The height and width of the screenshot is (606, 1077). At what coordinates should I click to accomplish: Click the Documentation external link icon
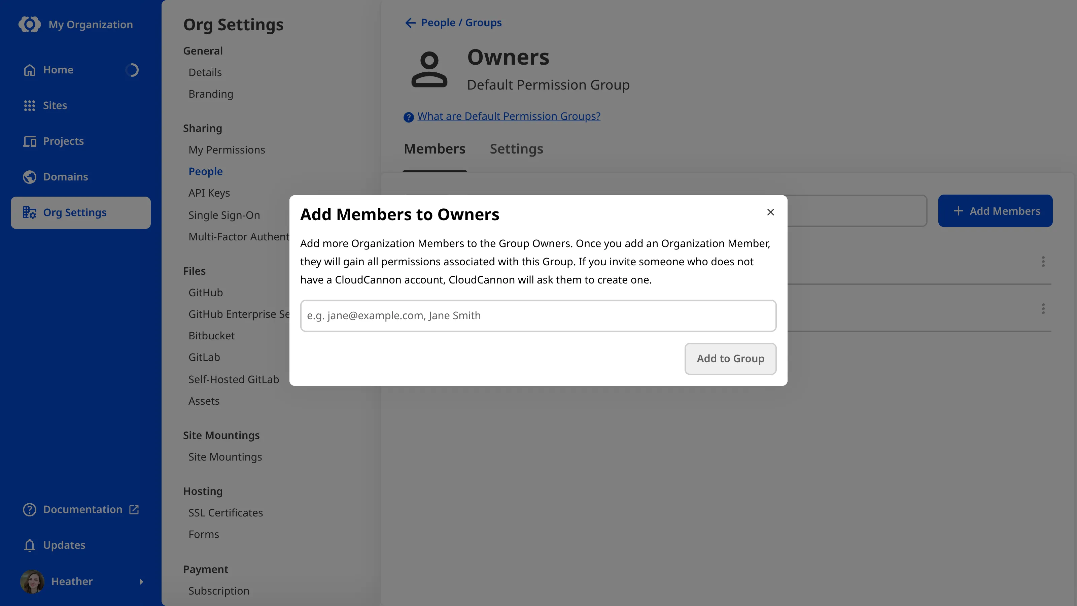point(134,509)
